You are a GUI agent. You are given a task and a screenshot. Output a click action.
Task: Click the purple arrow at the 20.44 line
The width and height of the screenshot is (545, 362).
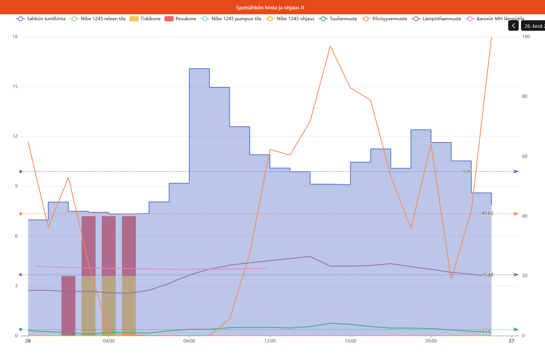516,275
